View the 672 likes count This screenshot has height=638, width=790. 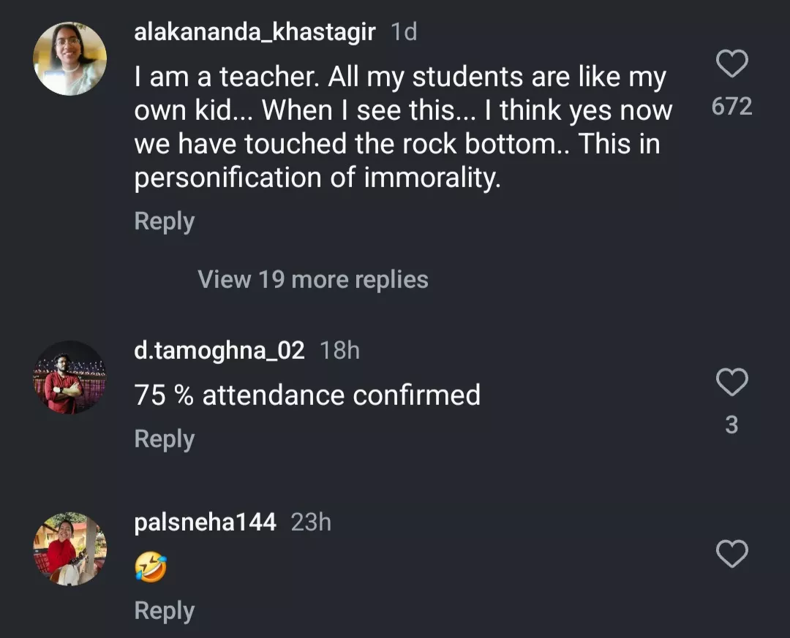pyautogui.click(x=731, y=107)
